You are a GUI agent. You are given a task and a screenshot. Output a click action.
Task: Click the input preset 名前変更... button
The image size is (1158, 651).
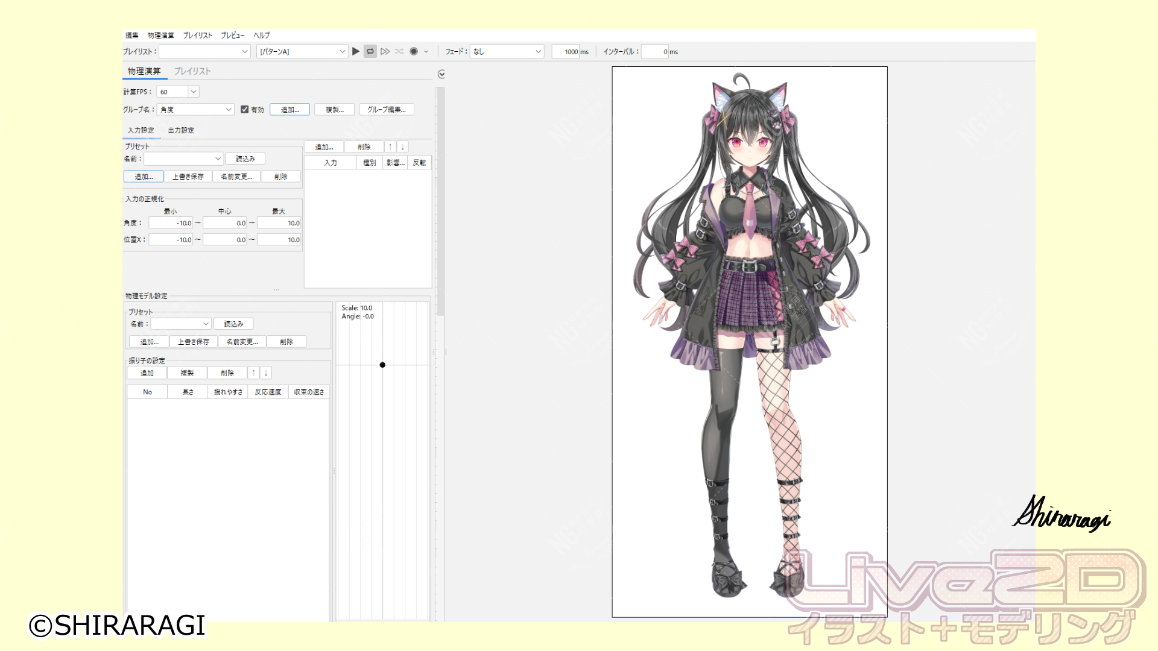pos(237,177)
